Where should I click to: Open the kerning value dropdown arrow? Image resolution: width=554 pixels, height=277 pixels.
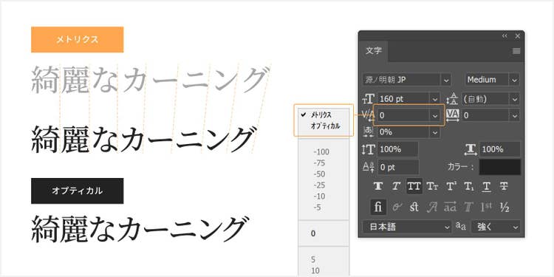pos(434,115)
